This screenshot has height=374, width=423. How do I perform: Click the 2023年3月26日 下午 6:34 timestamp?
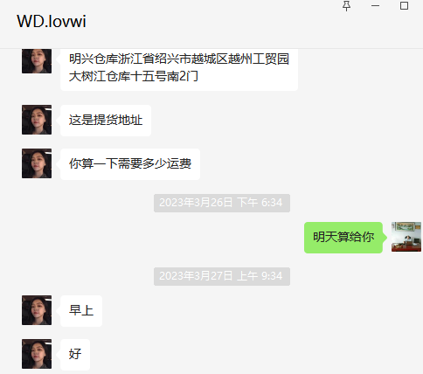(x=222, y=203)
